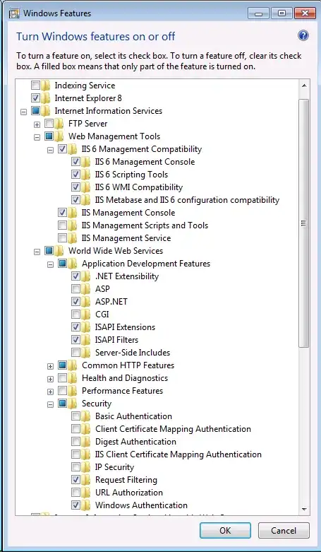Click the scroll down arrow
The image size is (321, 552).
(304, 510)
